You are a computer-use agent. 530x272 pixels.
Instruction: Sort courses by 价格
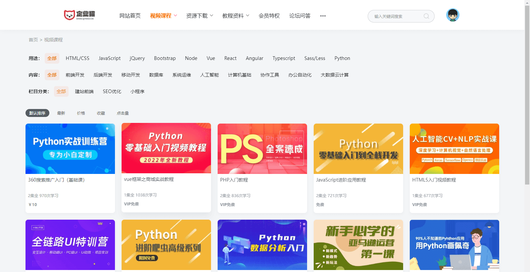(x=81, y=113)
